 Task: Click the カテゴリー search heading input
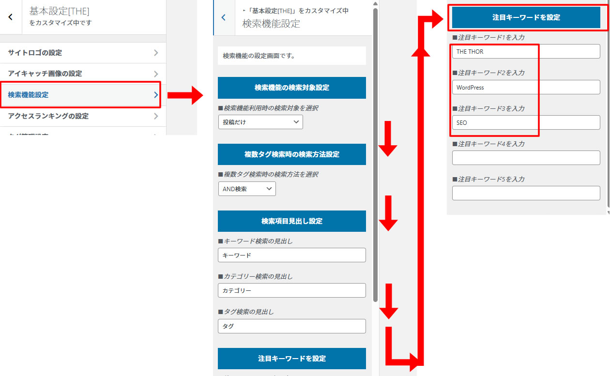point(291,290)
